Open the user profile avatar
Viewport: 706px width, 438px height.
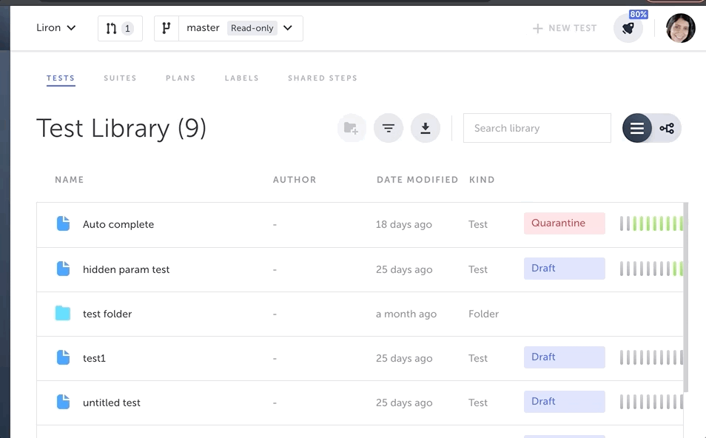[680, 28]
